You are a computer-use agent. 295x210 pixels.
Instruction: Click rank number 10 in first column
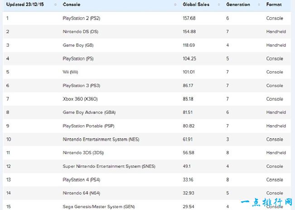pos(9,139)
